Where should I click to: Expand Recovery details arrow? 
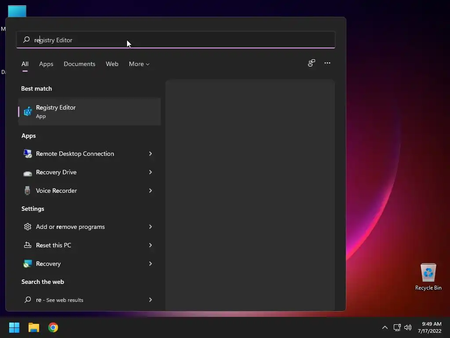pos(150,264)
